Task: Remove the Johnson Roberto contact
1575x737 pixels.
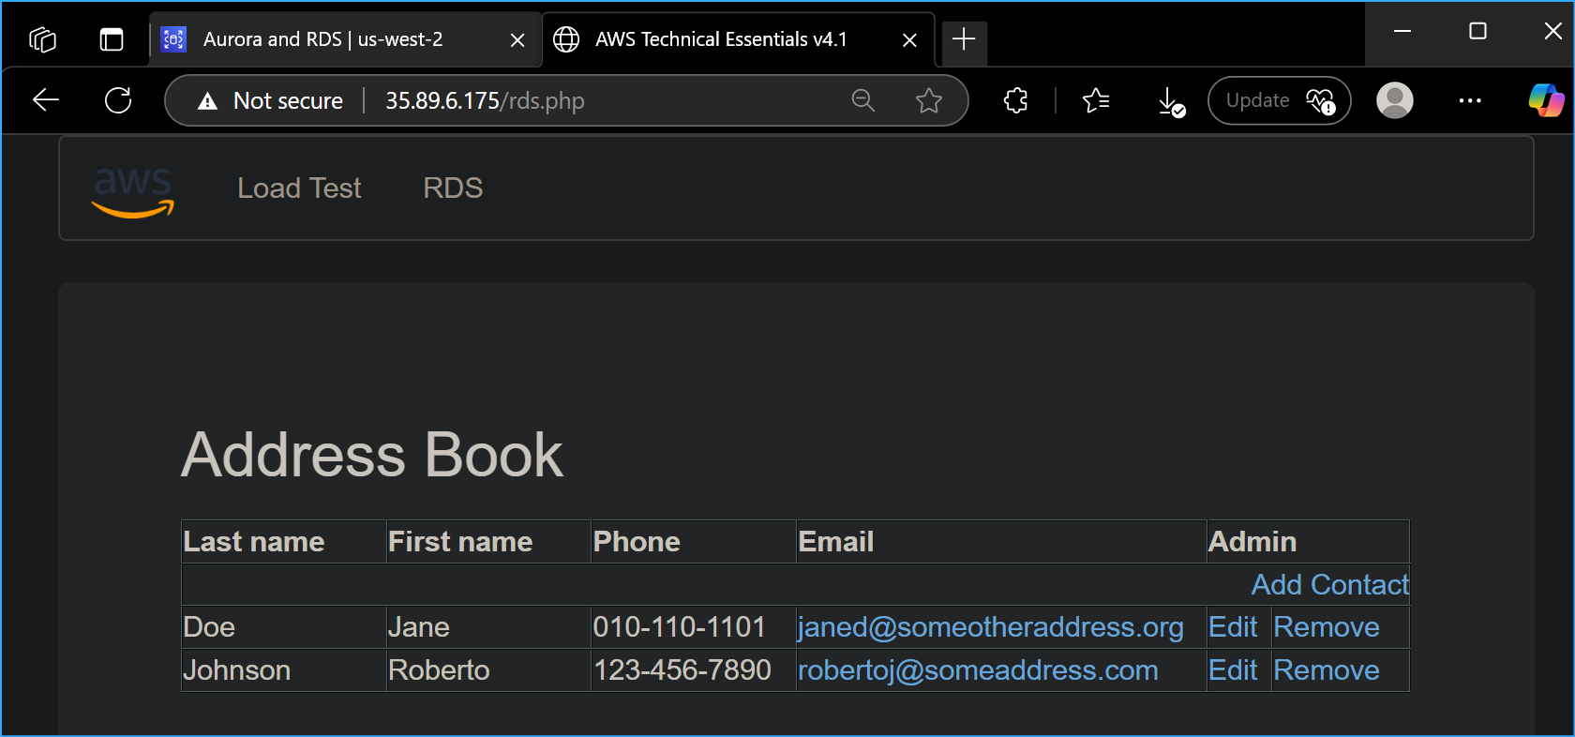Action: pyautogui.click(x=1327, y=670)
